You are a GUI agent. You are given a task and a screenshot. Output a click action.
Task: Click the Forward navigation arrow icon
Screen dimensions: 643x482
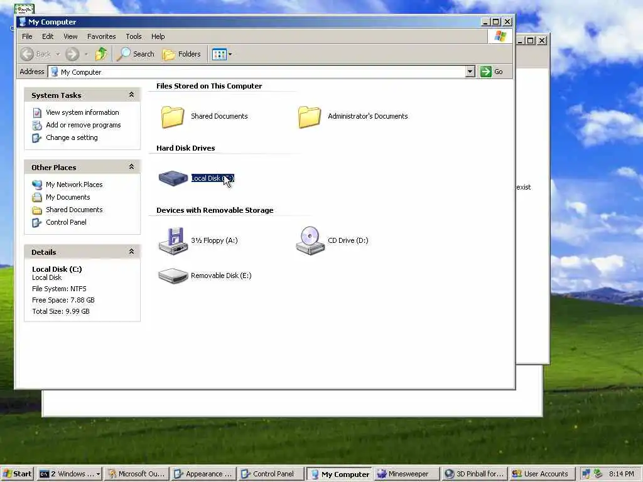pos(72,54)
